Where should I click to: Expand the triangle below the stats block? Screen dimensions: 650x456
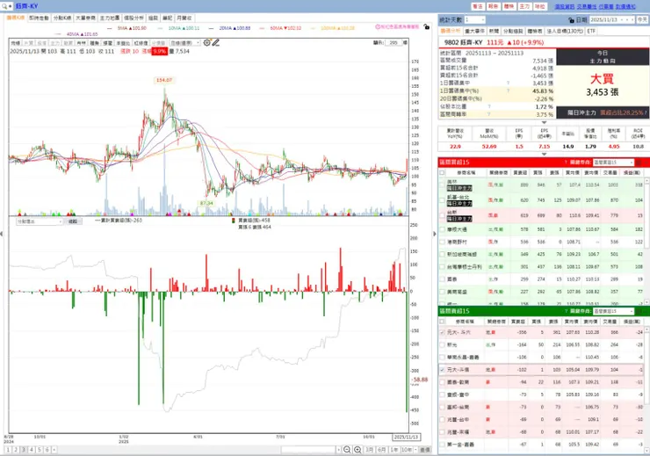(x=544, y=122)
